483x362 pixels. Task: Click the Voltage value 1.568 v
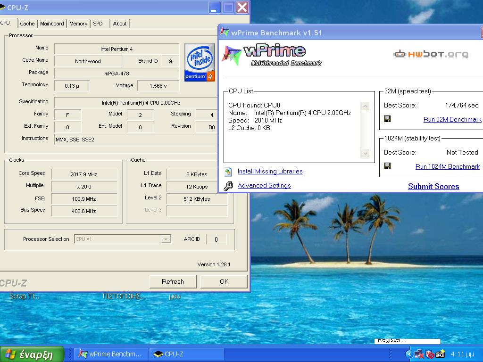[x=158, y=86]
